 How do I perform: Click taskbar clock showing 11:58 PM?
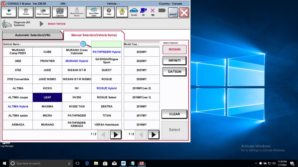click(x=282, y=163)
